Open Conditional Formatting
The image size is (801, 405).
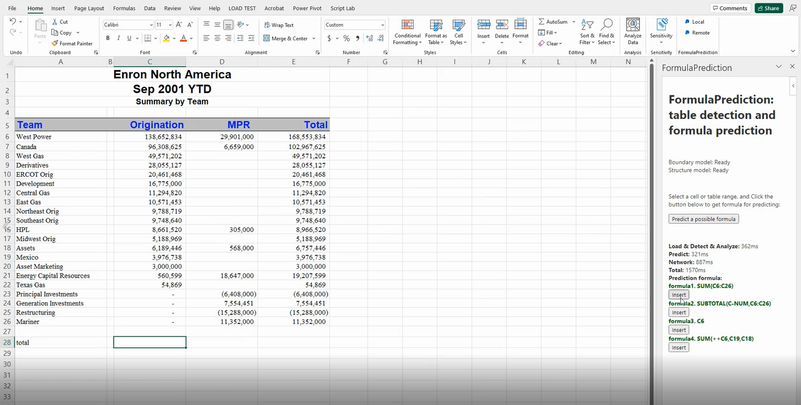pos(407,32)
